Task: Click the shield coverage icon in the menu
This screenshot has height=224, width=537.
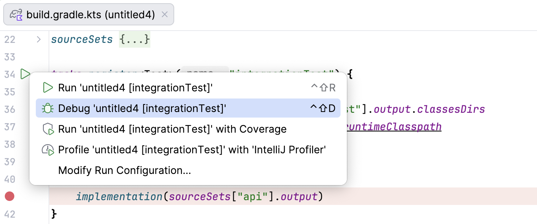Action: [x=48, y=129]
